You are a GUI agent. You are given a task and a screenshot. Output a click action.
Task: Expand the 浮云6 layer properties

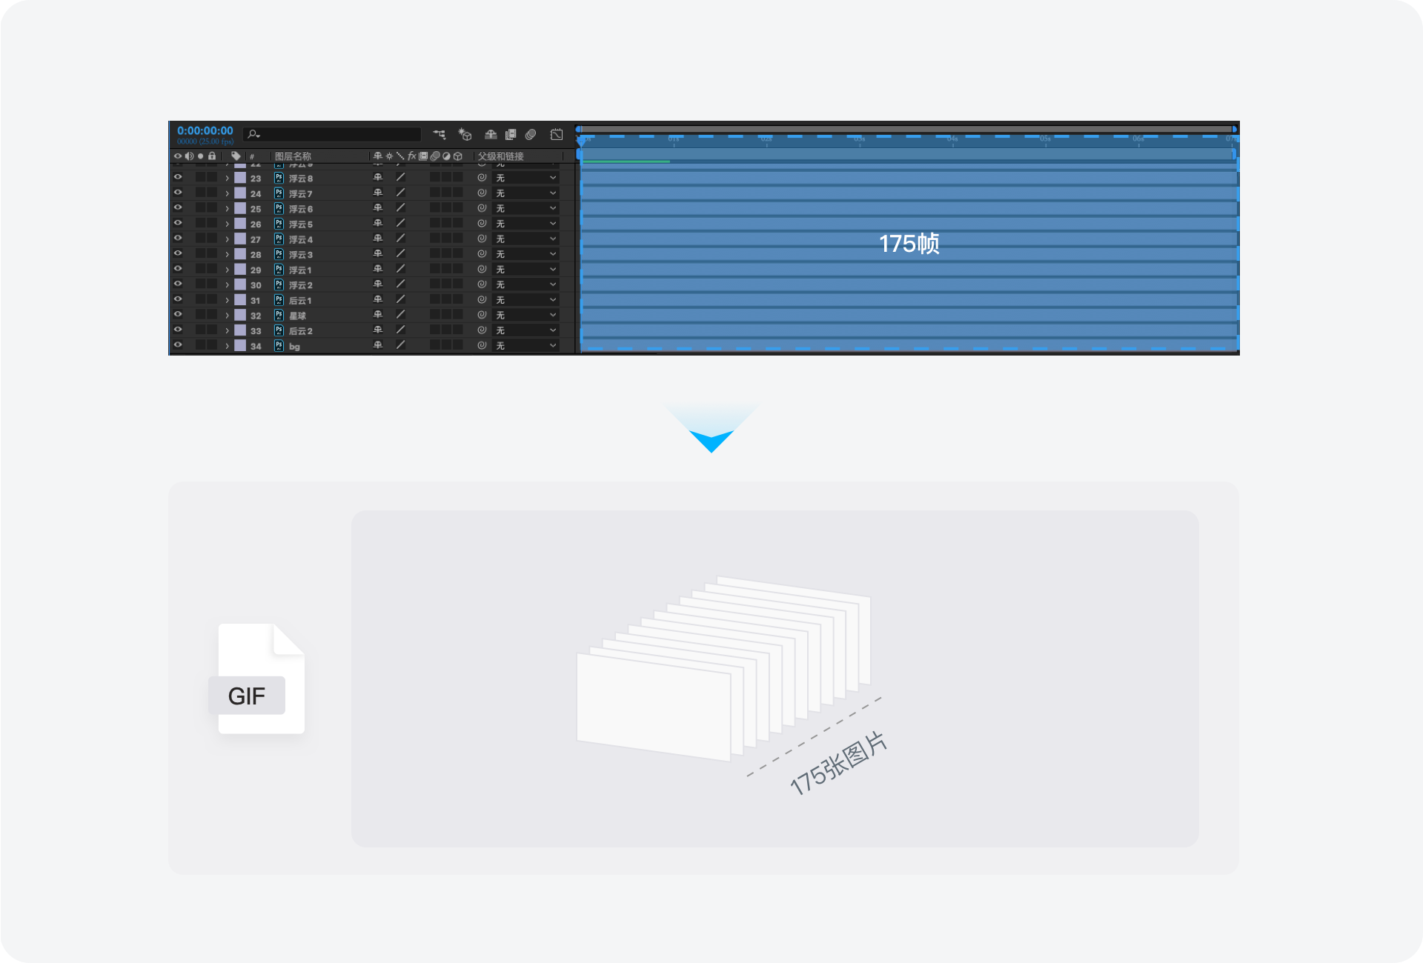tap(228, 209)
